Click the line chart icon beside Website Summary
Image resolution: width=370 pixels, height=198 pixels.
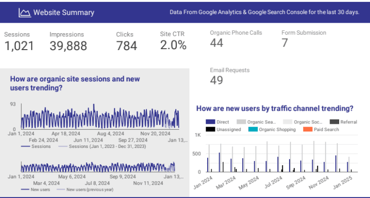click(x=24, y=13)
